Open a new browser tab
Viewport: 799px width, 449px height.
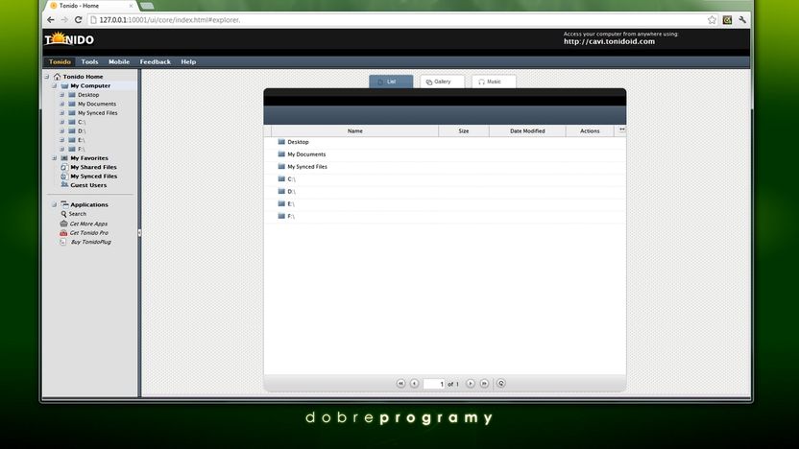tap(147, 6)
